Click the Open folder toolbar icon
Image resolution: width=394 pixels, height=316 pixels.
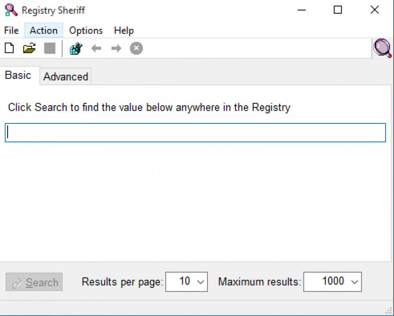coord(29,48)
